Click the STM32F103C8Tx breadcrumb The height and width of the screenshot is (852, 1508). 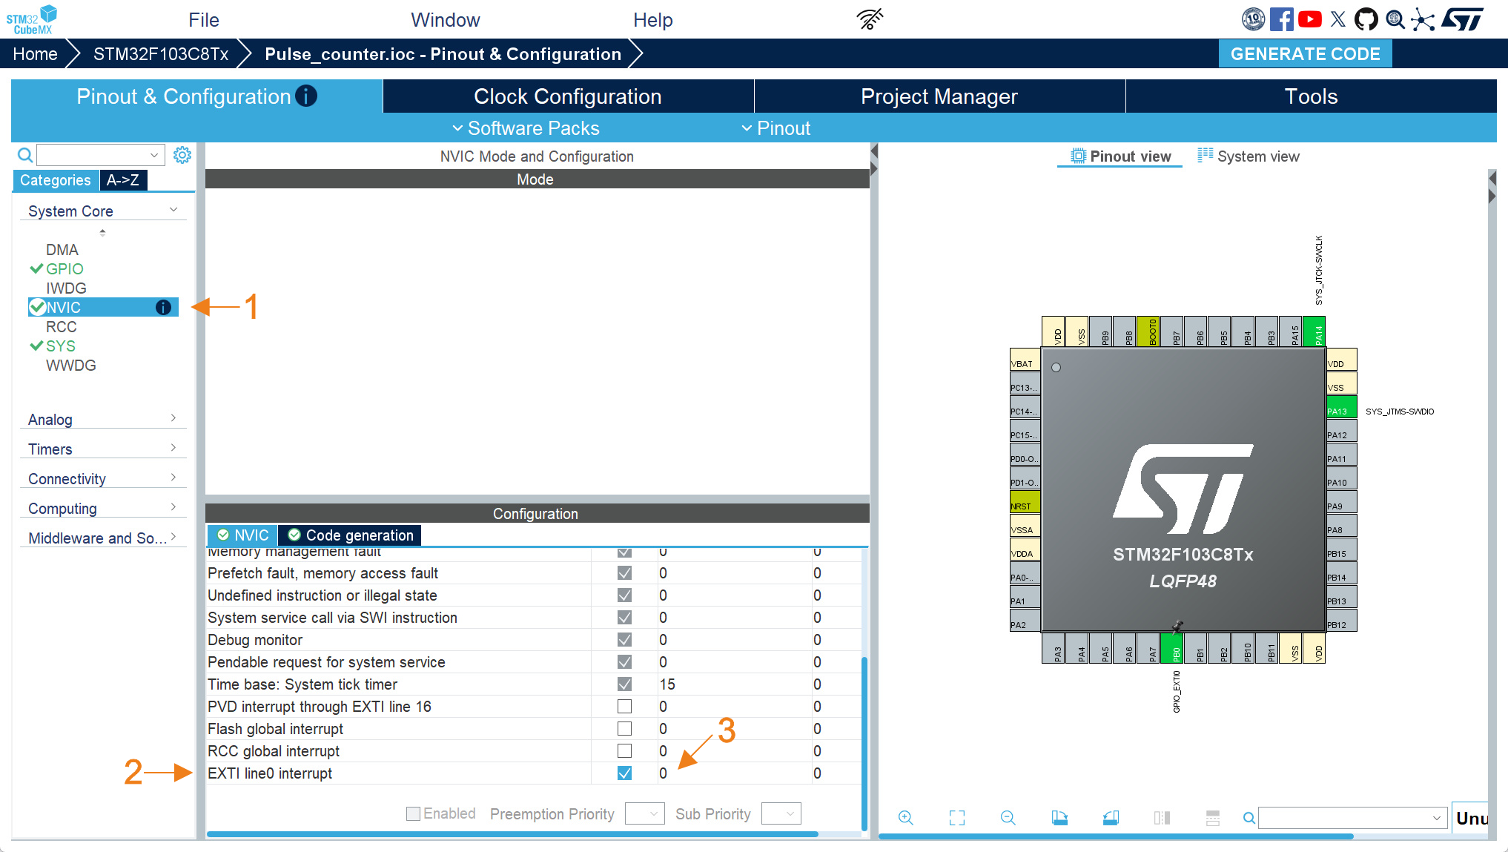tap(161, 54)
